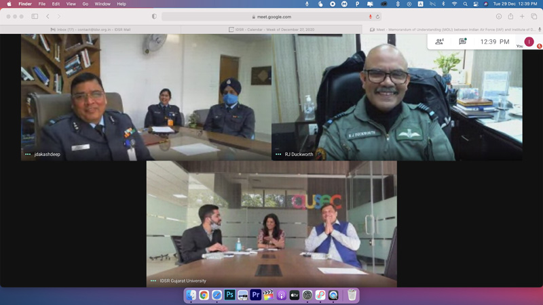Open Premiere Pro in the dock
543x305 pixels.
coord(256,295)
